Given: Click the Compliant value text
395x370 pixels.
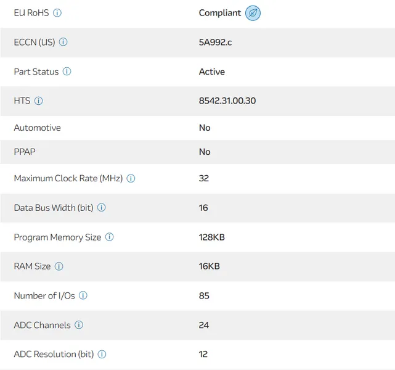Looking at the screenshot, I should [x=219, y=13].
